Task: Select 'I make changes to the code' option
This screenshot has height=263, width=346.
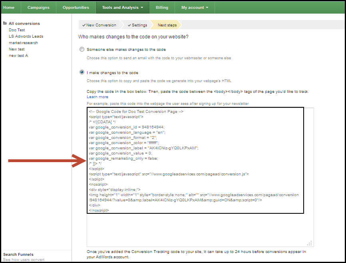Action: coord(82,72)
